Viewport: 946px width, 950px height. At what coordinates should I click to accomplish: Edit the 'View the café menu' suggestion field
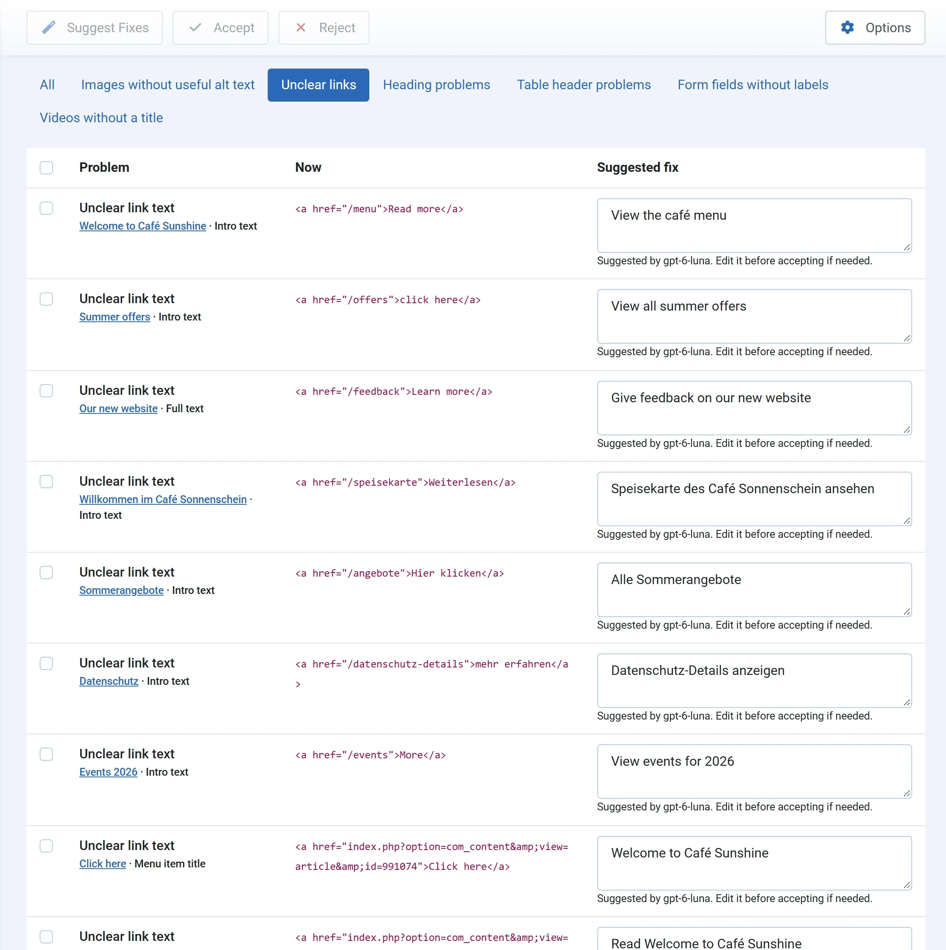(x=754, y=226)
